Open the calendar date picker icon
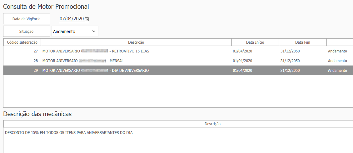 [87, 19]
